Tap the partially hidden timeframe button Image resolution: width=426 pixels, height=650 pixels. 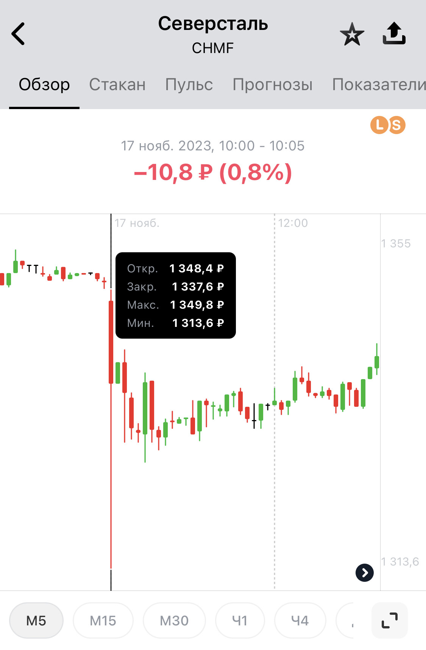click(x=345, y=620)
